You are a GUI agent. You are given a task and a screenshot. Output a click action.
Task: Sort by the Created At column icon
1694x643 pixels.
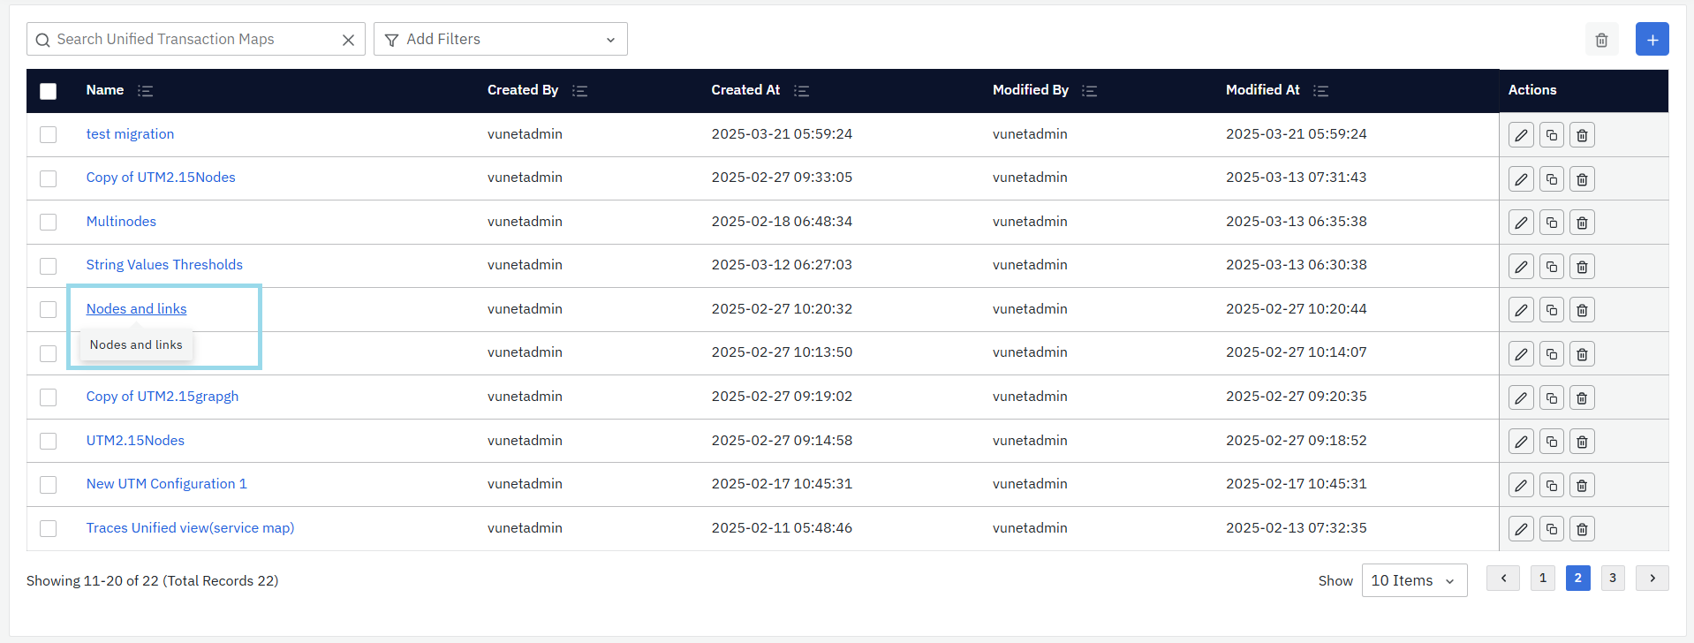801,91
